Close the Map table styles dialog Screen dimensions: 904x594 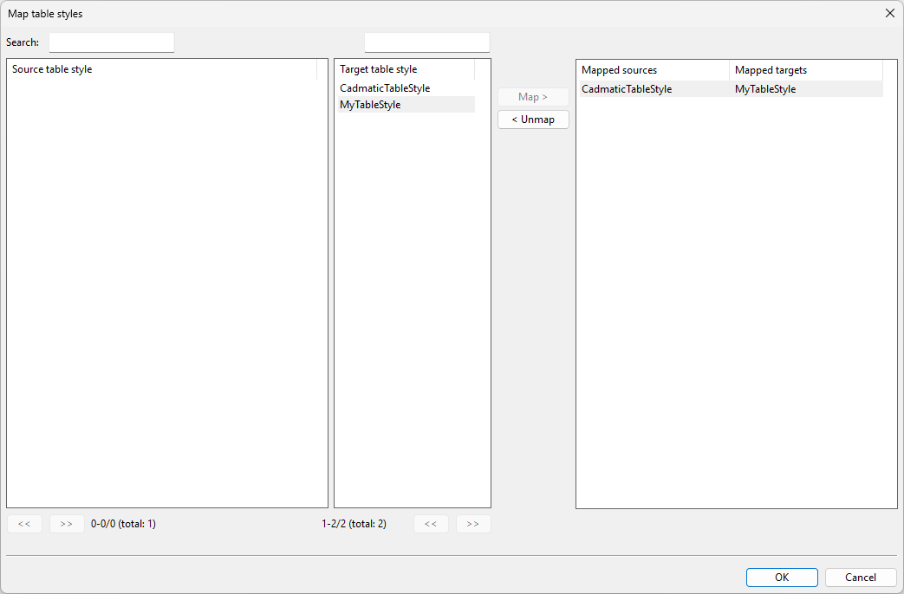pyautogui.click(x=889, y=13)
